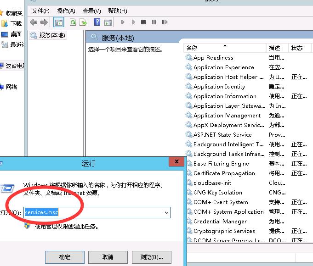Screen dimensions: 313x266
Task: Click the 浏览(B)... button
Action: pyautogui.click(x=151, y=257)
